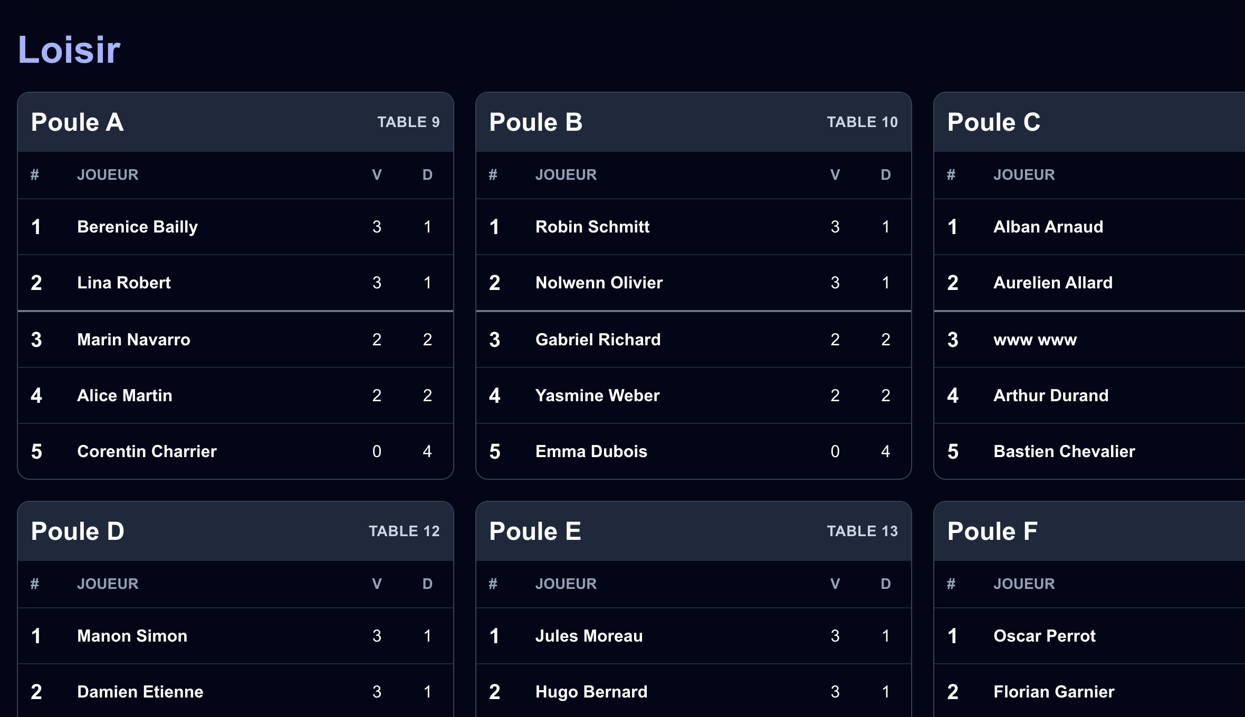1245x717 pixels.
Task: Select the TABLE 10 label
Action: point(862,122)
